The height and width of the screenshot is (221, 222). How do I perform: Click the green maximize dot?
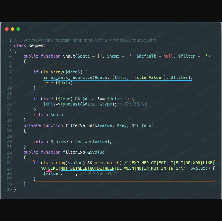pos(18,29)
